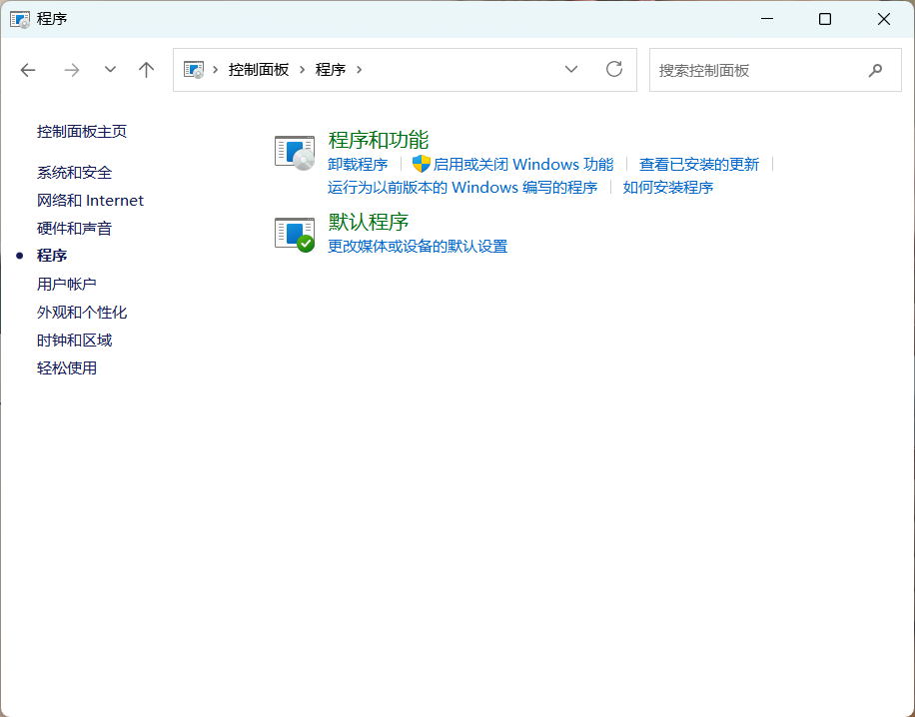Close the 程序 window
The image size is (915, 717).
click(x=883, y=19)
